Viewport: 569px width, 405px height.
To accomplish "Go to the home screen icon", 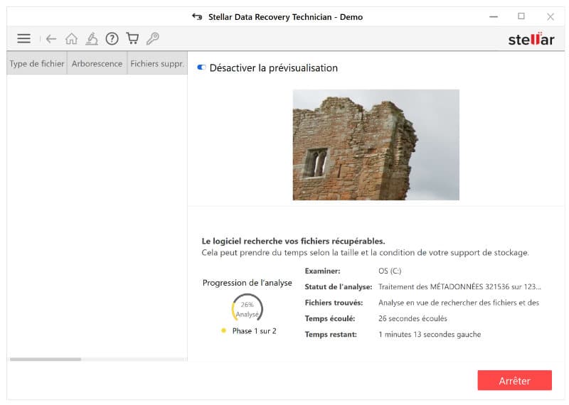I will tap(71, 39).
